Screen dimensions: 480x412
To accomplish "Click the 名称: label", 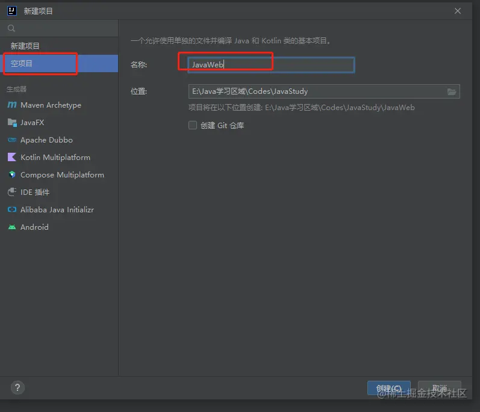I will (x=139, y=65).
